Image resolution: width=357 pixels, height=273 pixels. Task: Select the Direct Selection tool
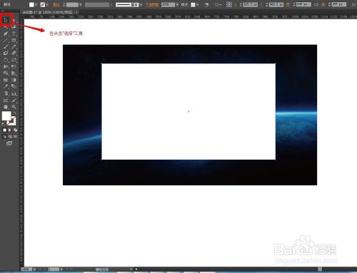click(x=14, y=21)
